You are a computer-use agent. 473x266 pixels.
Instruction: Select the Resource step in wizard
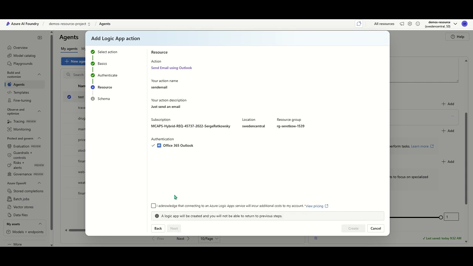(x=102, y=87)
